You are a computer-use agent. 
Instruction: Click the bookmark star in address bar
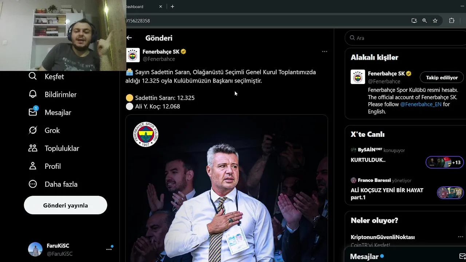(x=435, y=21)
